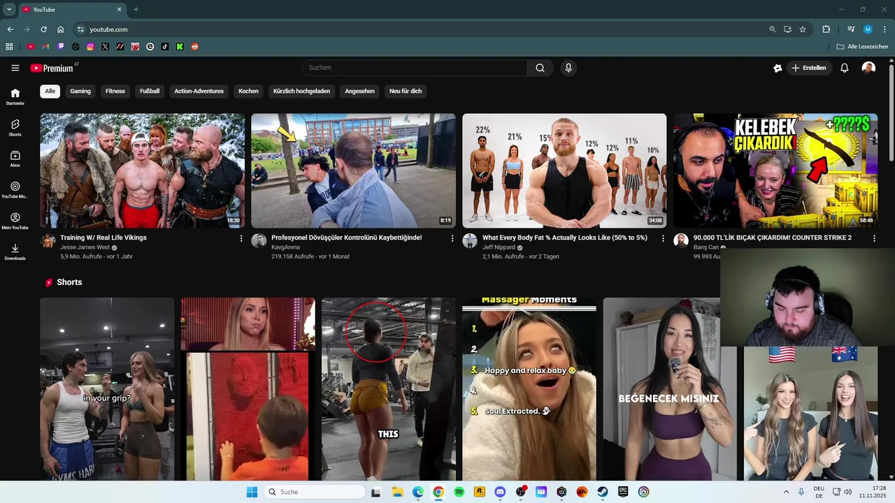The width and height of the screenshot is (895, 503).
Task: Open the 'in your grip?' Short
Action: [x=107, y=389]
